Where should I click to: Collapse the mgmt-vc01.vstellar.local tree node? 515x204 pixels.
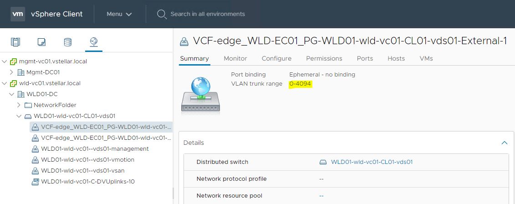click(x=5, y=61)
